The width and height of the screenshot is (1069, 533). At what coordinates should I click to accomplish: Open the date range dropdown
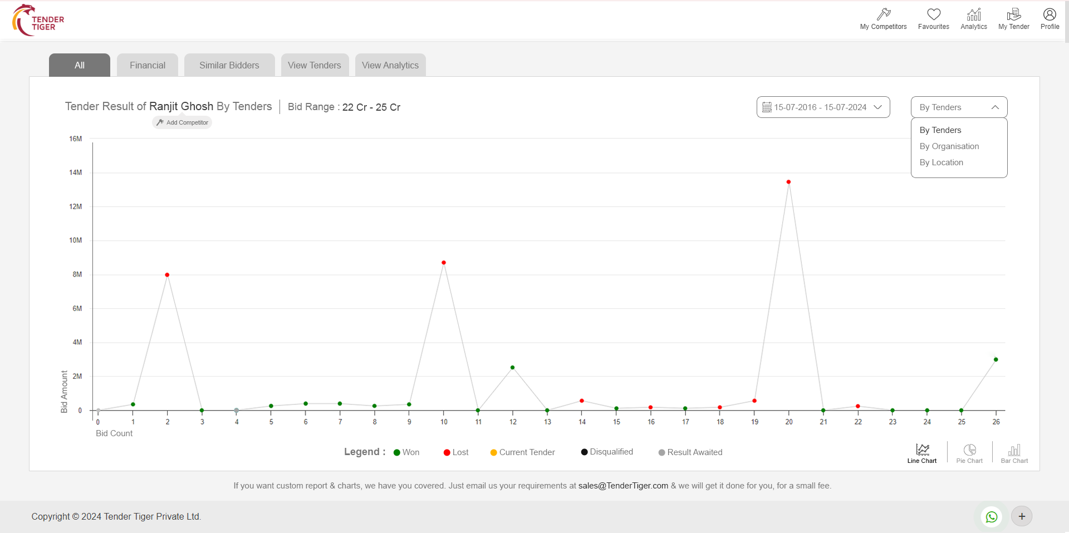click(823, 107)
